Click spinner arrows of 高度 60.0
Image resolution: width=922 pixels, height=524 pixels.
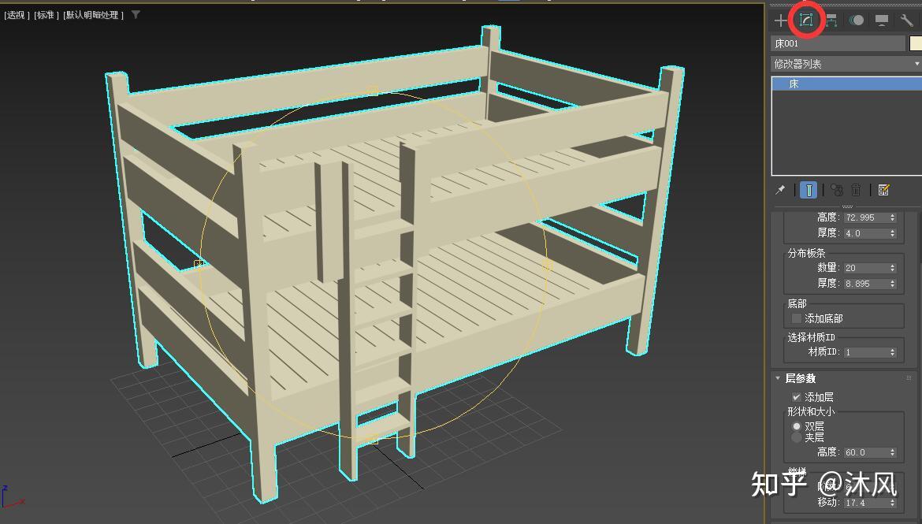click(893, 452)
